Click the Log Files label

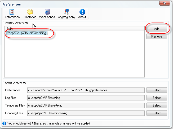[x=11, y=98]
